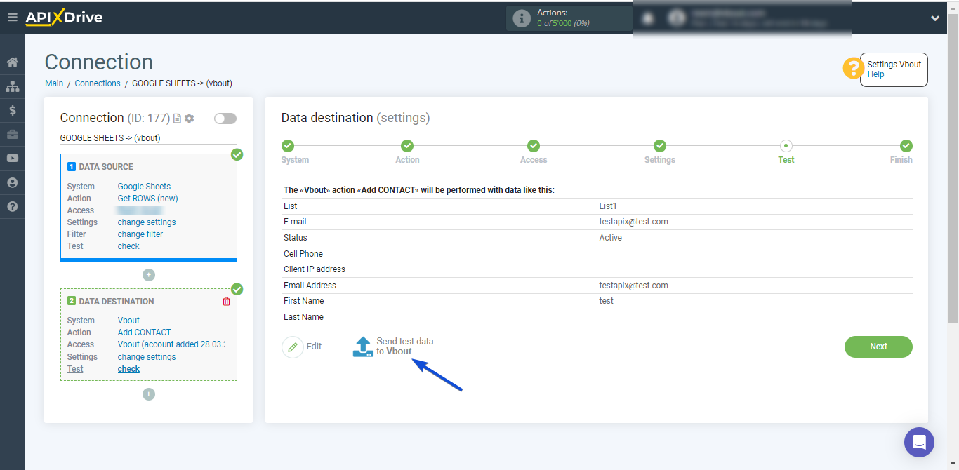Open the Help link for Vbout settings
This screenshot has width=959, height=470.
pos(875,74)
